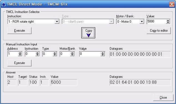Click the manual Motor/Bank number field
This screenshot has height=104, width=176.
(65, 54)
